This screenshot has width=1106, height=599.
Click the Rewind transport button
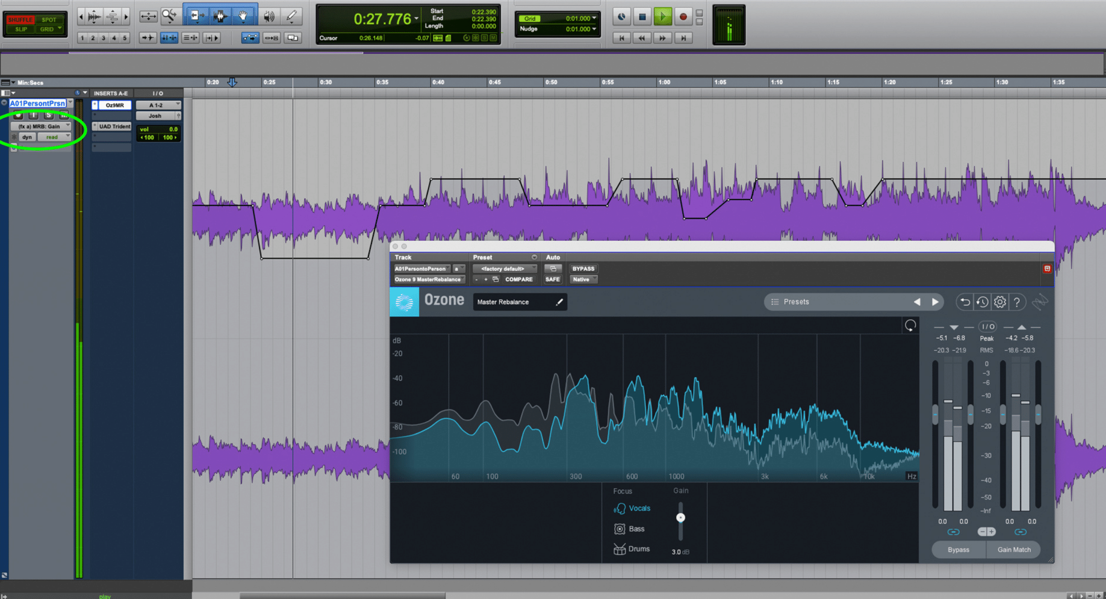click(642, 38)
